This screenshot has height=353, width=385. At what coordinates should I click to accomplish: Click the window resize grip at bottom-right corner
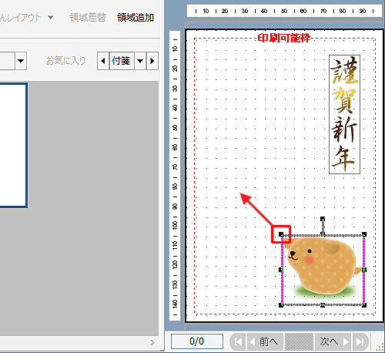[x=380, y=348]
